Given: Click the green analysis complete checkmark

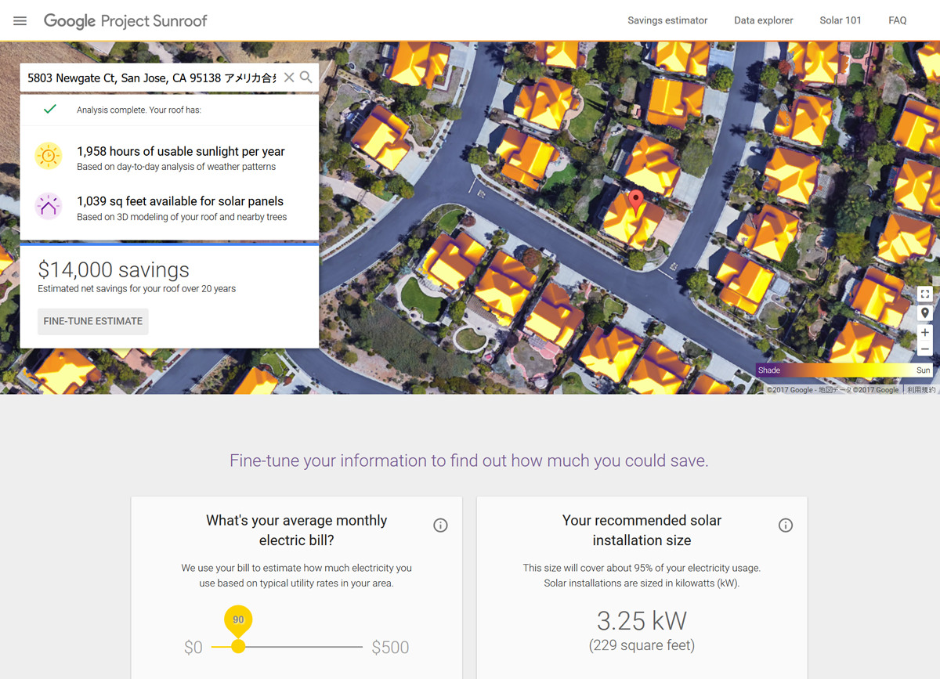Looking at the screenshot, I should pos(50,110).
